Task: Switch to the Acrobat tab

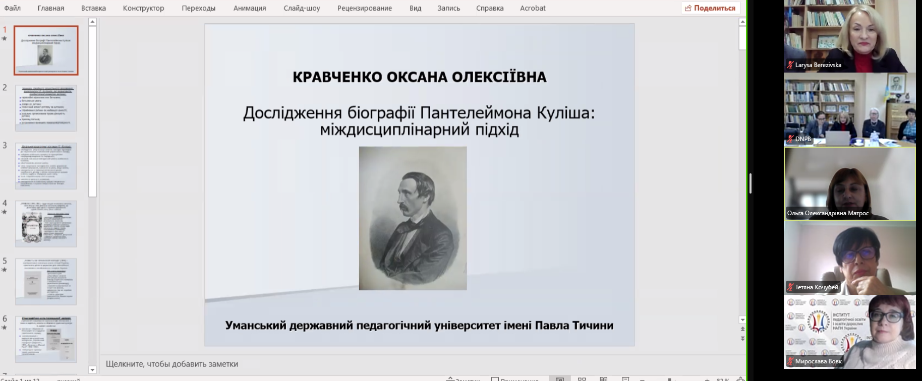Action: 533,8
